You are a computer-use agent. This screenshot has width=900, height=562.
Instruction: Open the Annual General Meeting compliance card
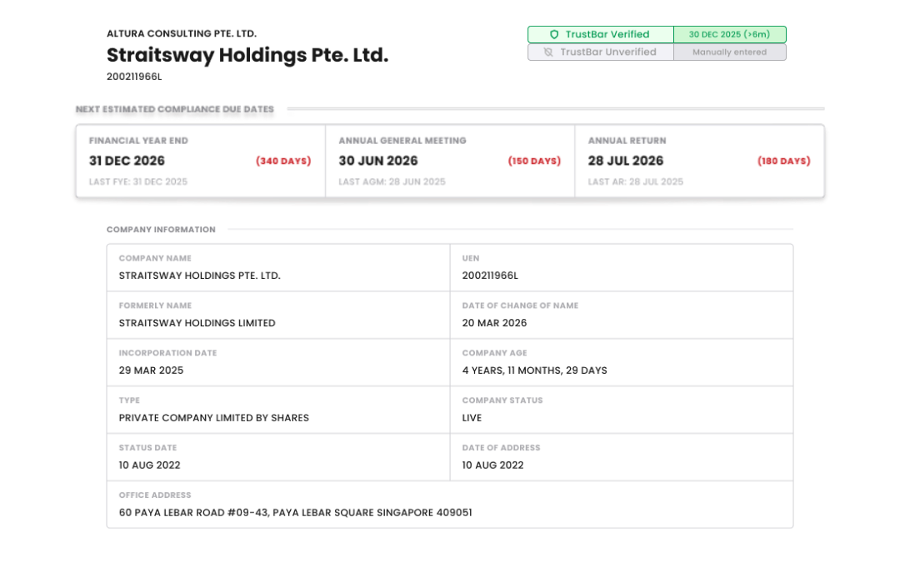pyautogui.click(x=450, y=162)
